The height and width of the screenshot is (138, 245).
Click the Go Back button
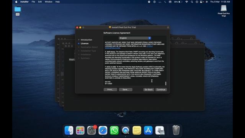point(149,90)
